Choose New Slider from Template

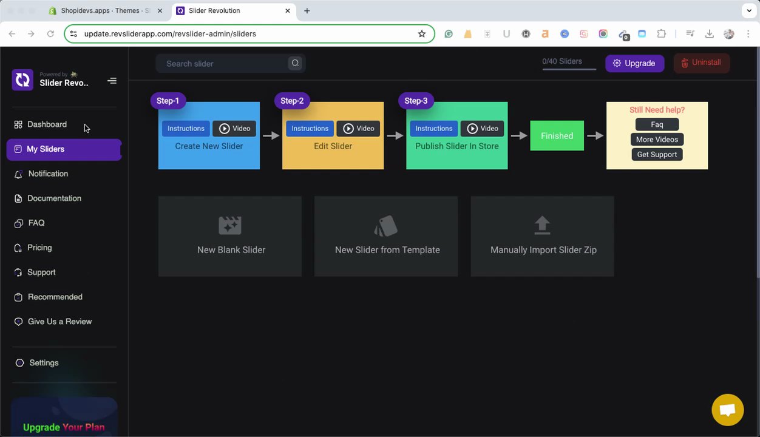point(386,236)
